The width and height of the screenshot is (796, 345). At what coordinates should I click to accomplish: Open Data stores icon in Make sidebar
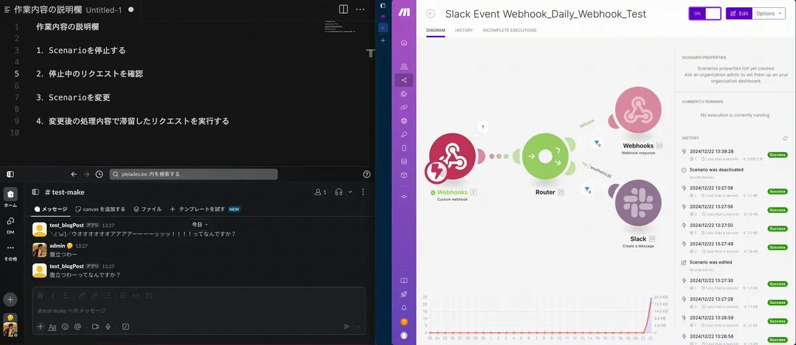(x=404, y=161)
